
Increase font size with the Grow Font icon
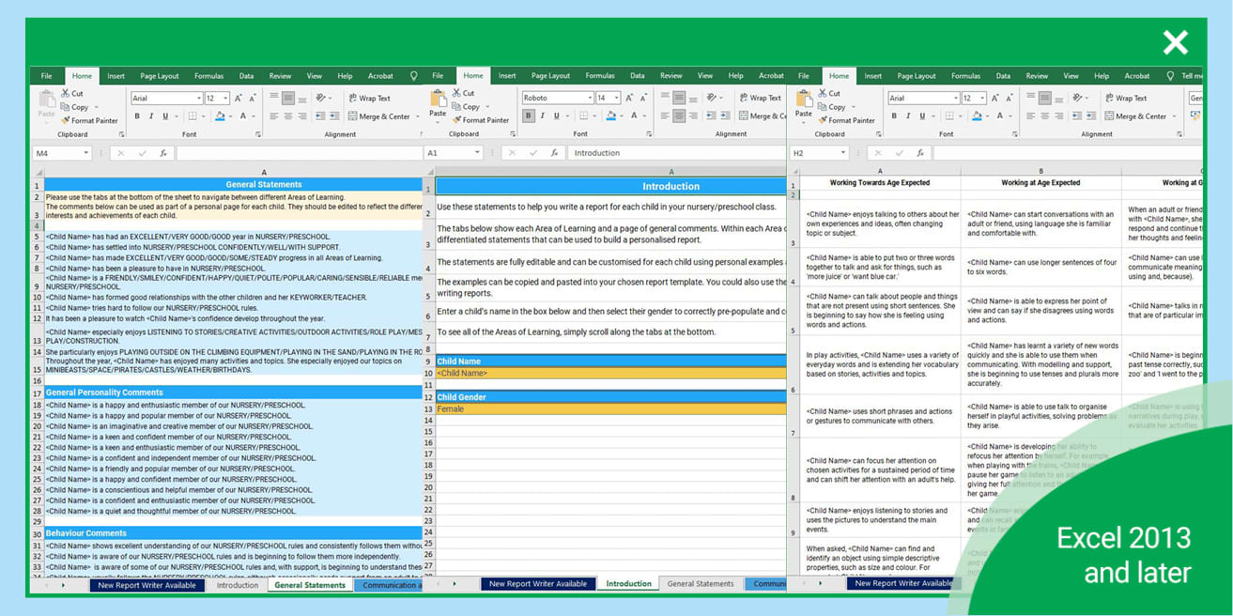coord(239,98)
